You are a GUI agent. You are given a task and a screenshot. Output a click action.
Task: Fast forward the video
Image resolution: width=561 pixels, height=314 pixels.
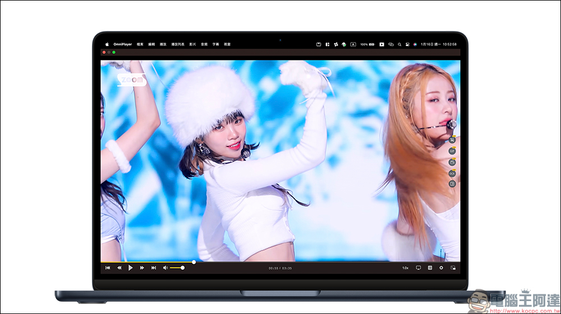142,268
